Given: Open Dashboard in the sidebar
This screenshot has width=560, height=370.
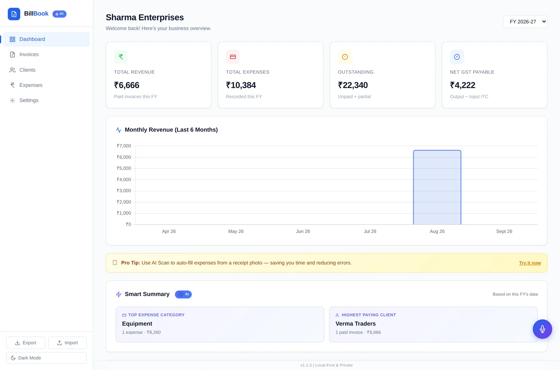Looking at the screenshot, I should 47,39.
